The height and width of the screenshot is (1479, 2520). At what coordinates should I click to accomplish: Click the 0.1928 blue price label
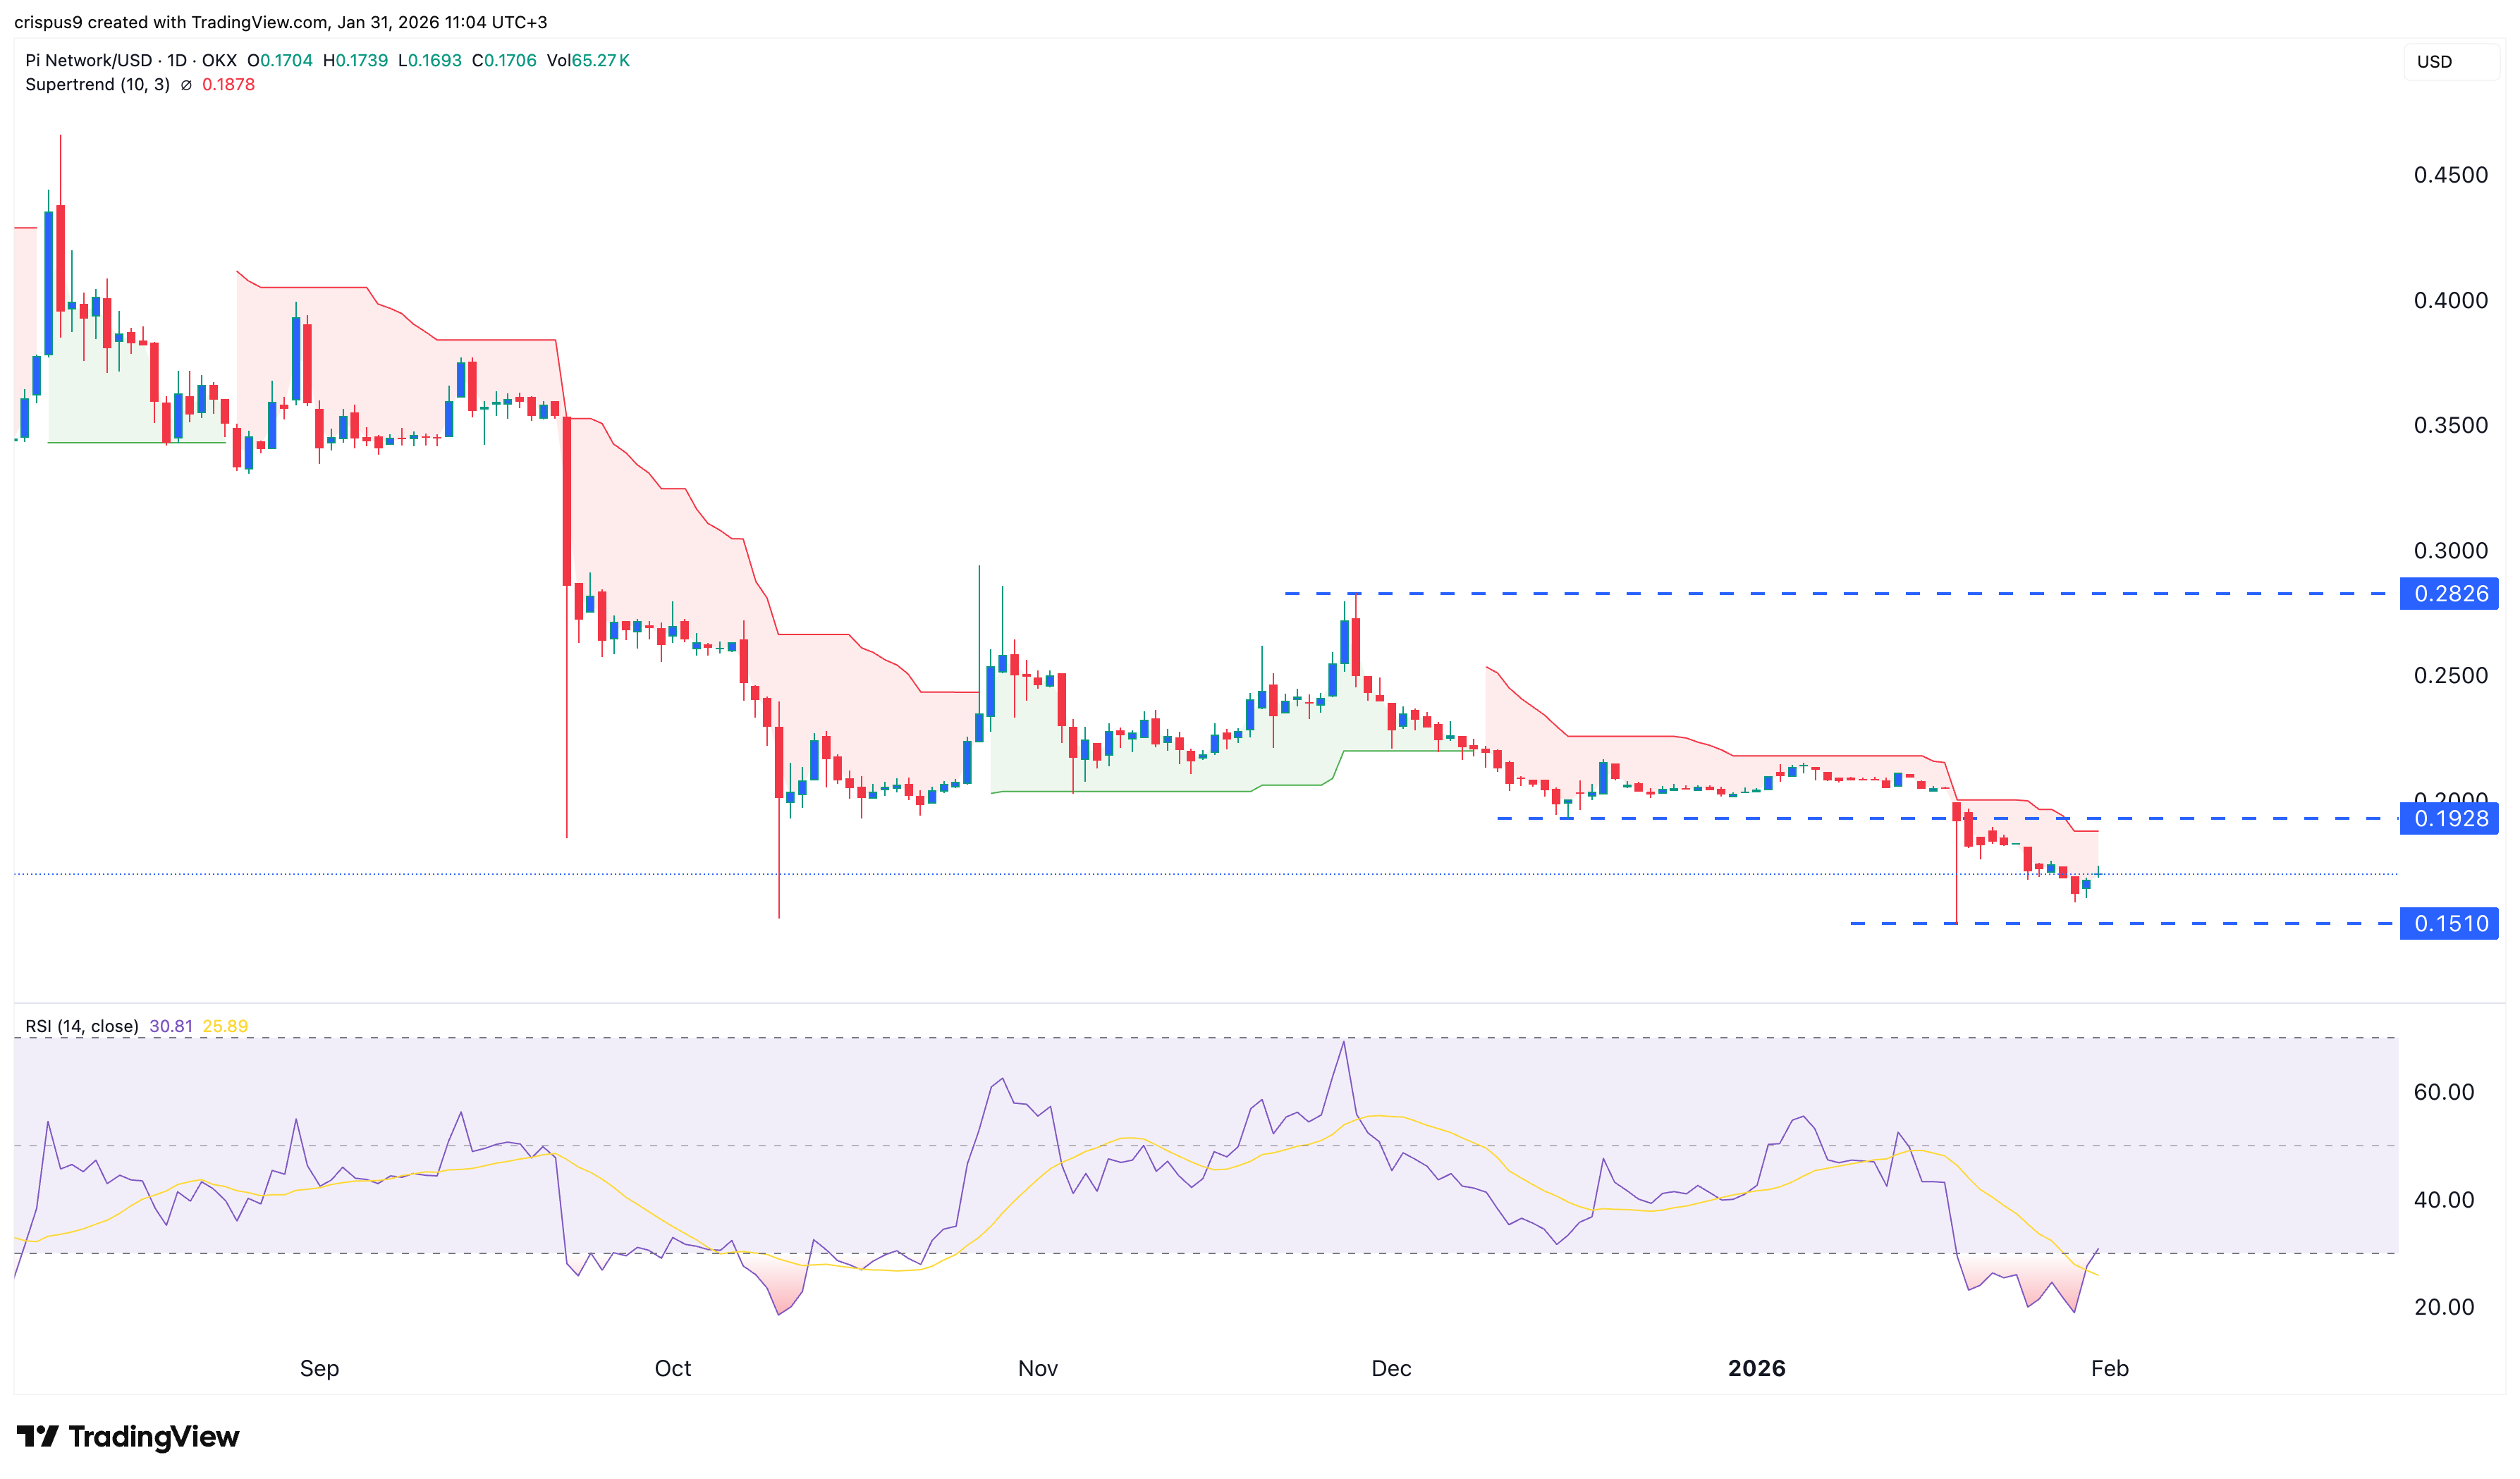[2450, 819]
